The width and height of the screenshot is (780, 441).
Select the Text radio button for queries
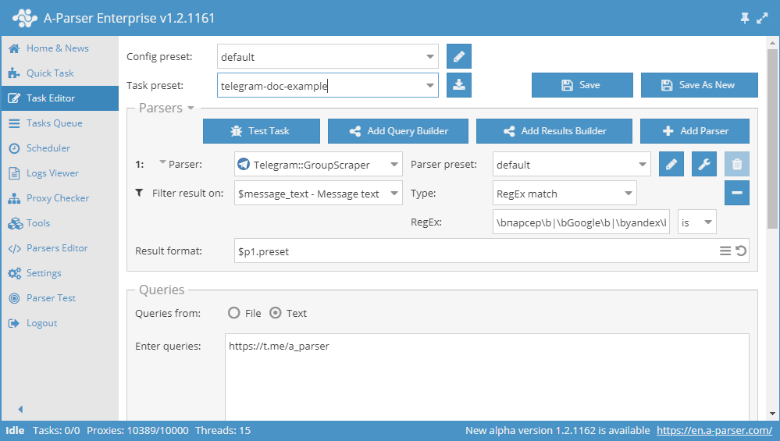(275, 313)
